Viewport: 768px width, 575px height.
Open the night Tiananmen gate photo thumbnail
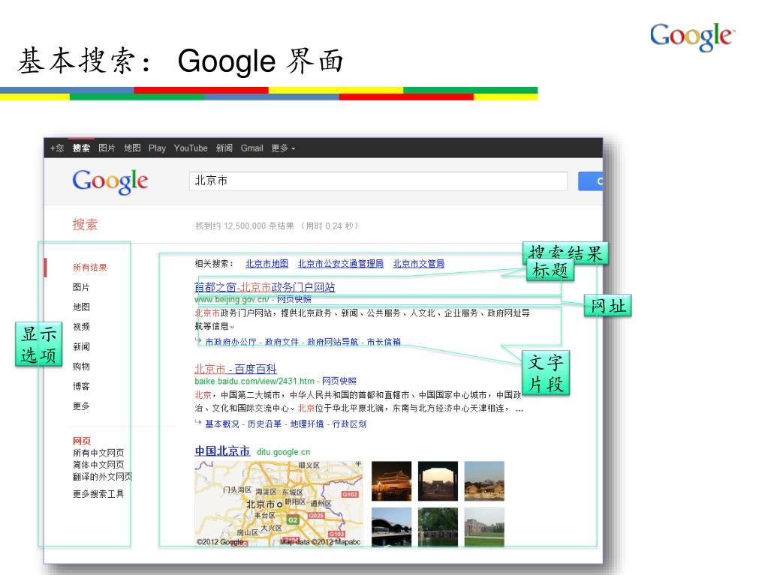tap(391, 481)
